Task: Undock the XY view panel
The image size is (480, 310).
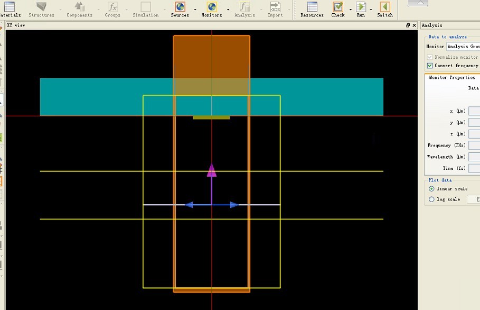Action: [408, 25]
